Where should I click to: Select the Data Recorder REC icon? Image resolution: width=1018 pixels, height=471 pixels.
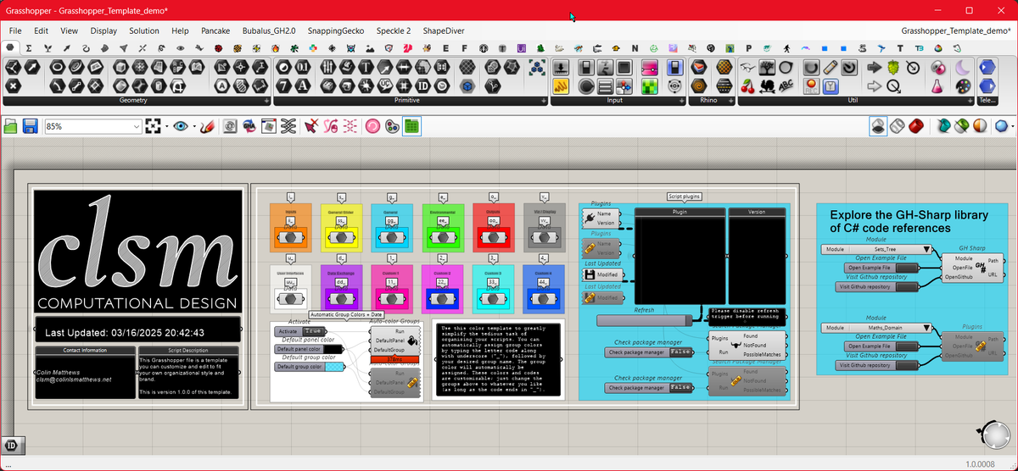point(812,86)
